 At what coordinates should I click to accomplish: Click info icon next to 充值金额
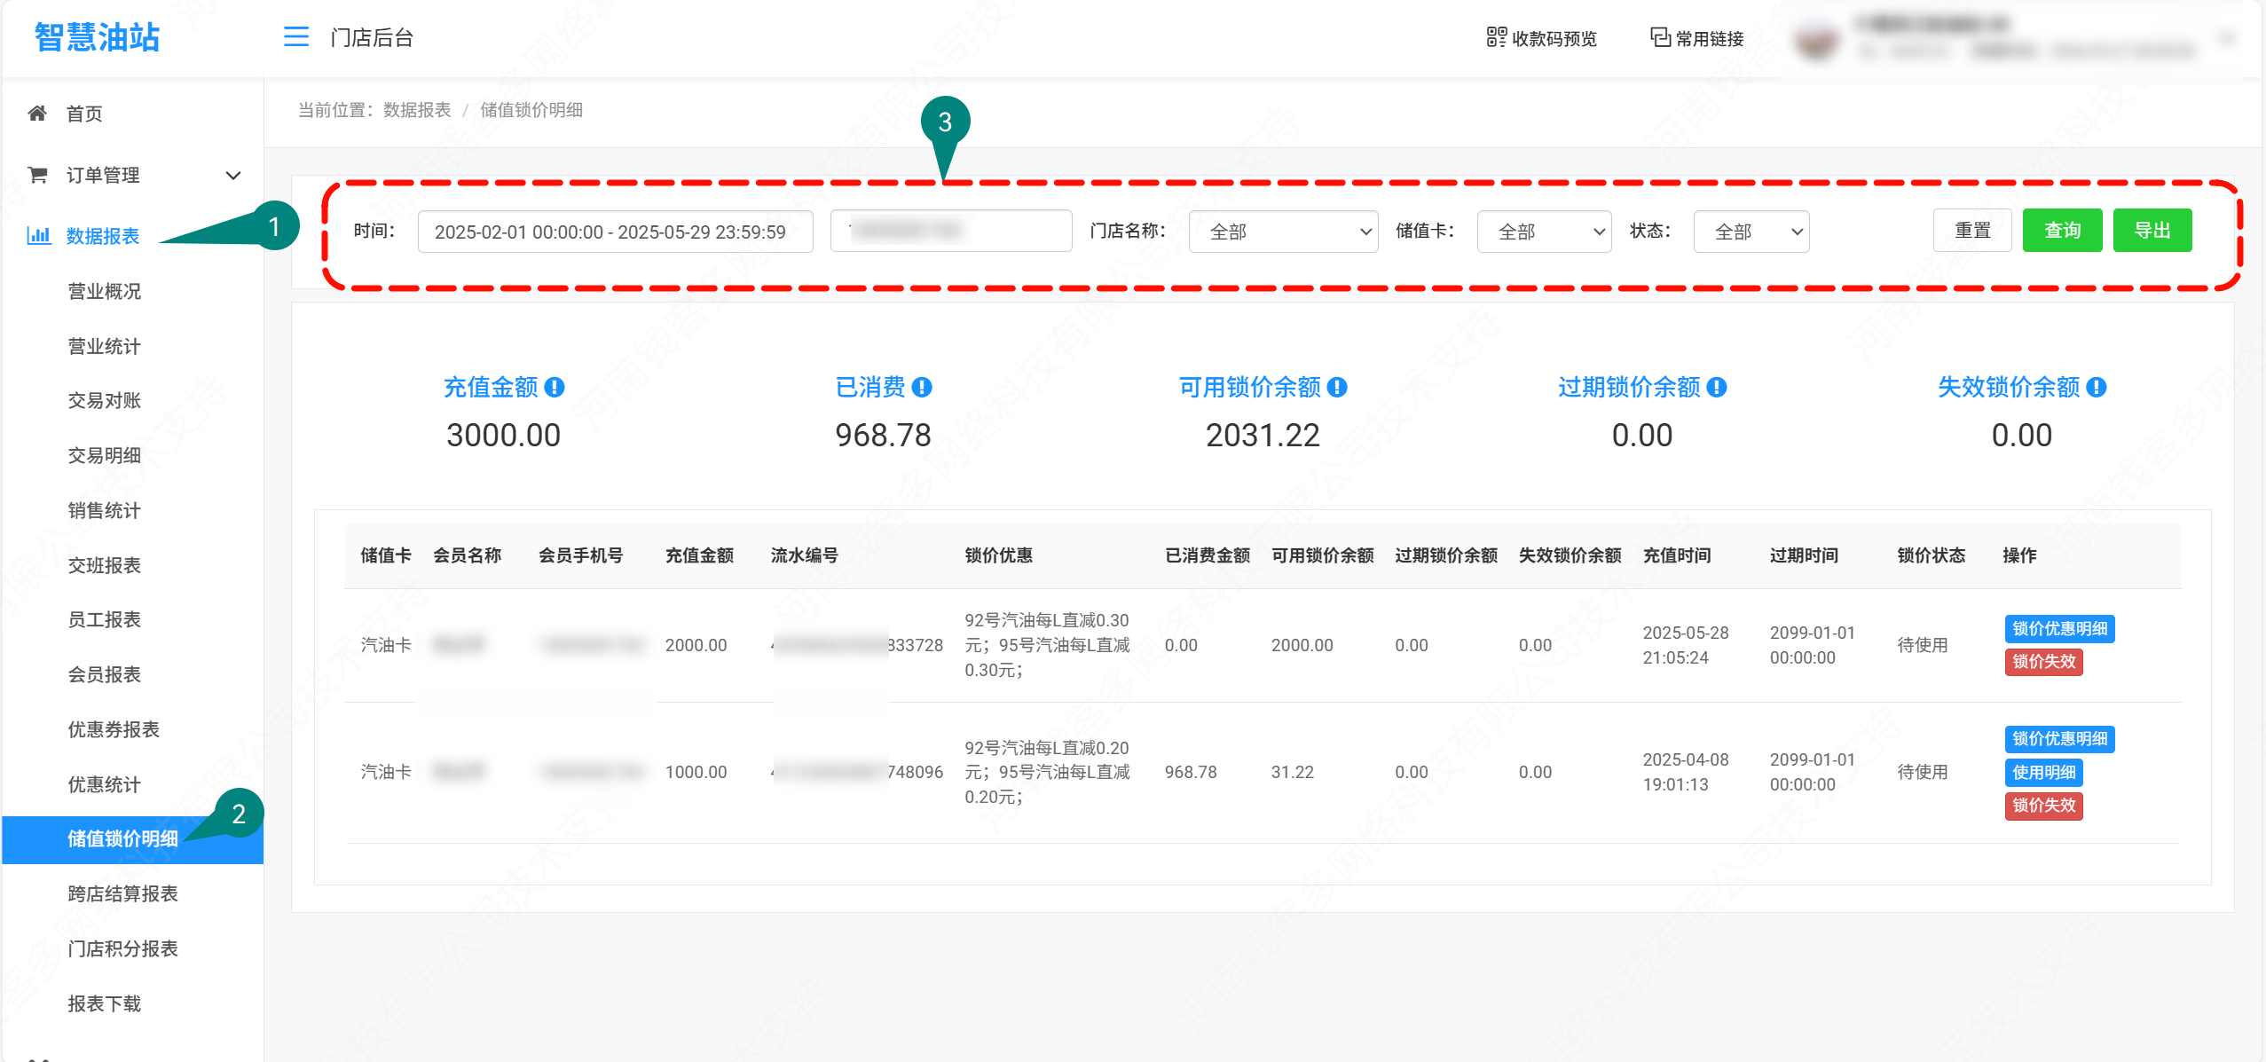[x=555, y=388]
